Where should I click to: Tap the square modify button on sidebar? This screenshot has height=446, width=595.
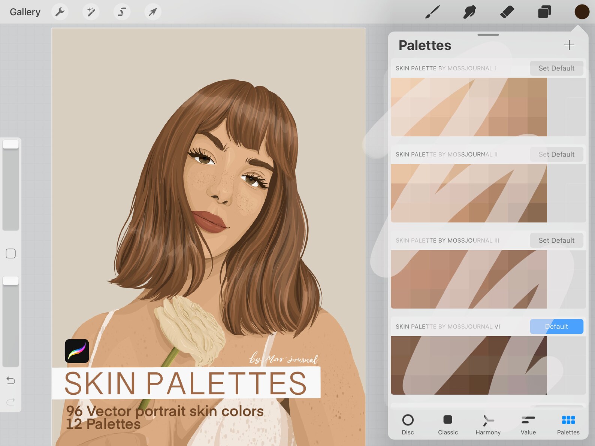coord(11,254)
